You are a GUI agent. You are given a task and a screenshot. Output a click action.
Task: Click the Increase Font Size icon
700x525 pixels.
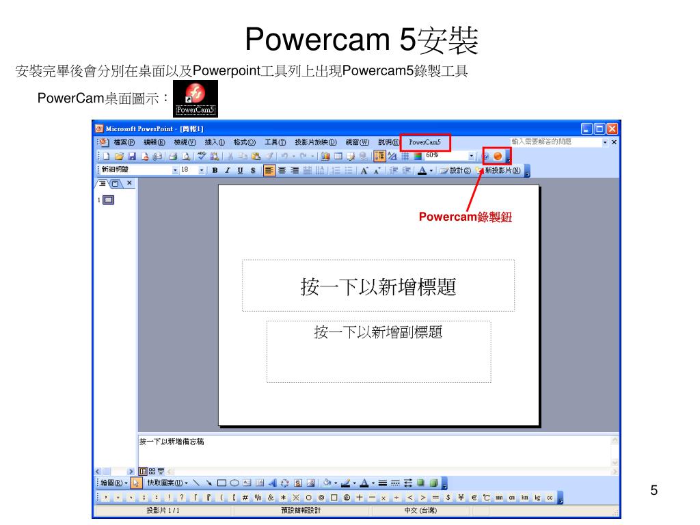(364, 170)
